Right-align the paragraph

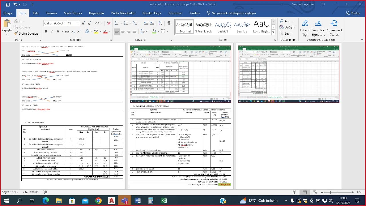129,31
